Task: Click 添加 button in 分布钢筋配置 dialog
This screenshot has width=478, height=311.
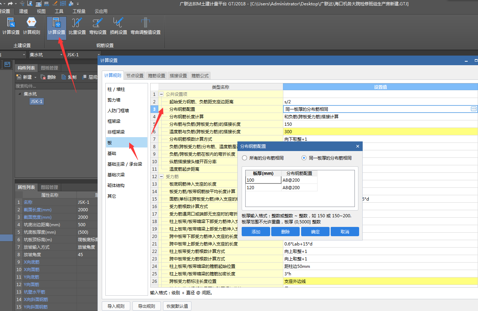Action: 256,232
